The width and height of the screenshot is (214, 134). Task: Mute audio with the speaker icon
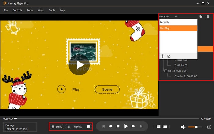pyautogui.click(x=183, y=127)
